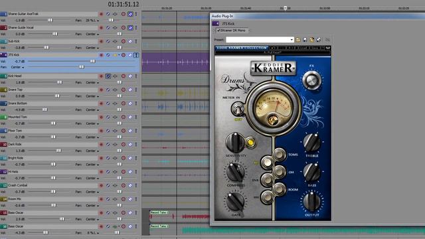This screenshot has height=239, width=425.
Task: Select the TOMS mode button on Kramer plugin
Action: [279, 155]
